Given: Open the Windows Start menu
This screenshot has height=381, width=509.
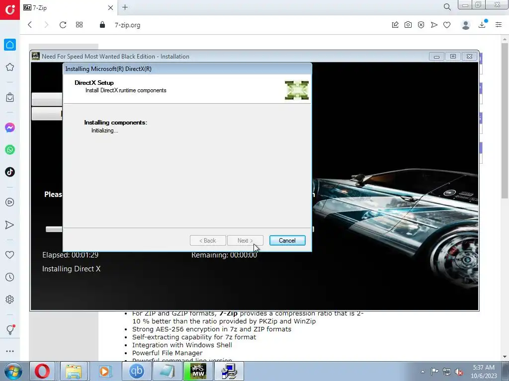Looking at the screenshot, I should (13, 371).
